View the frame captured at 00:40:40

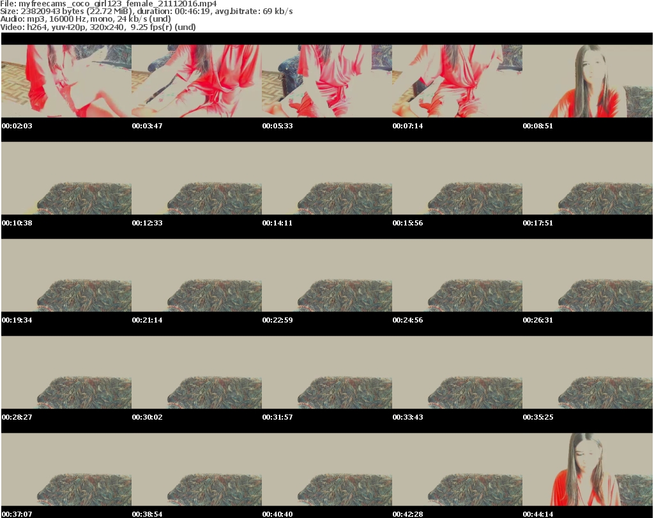coord(326,469)
